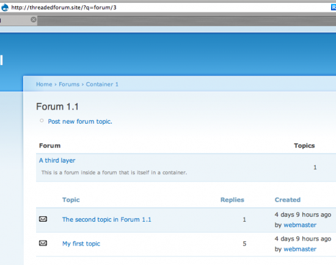Click the URL address bar field
336x265 pixels.
[x=169, y=7]
